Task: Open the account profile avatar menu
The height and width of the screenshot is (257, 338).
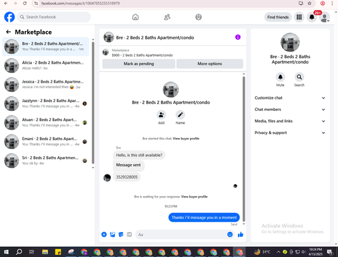Action: [x=324, y=18]
